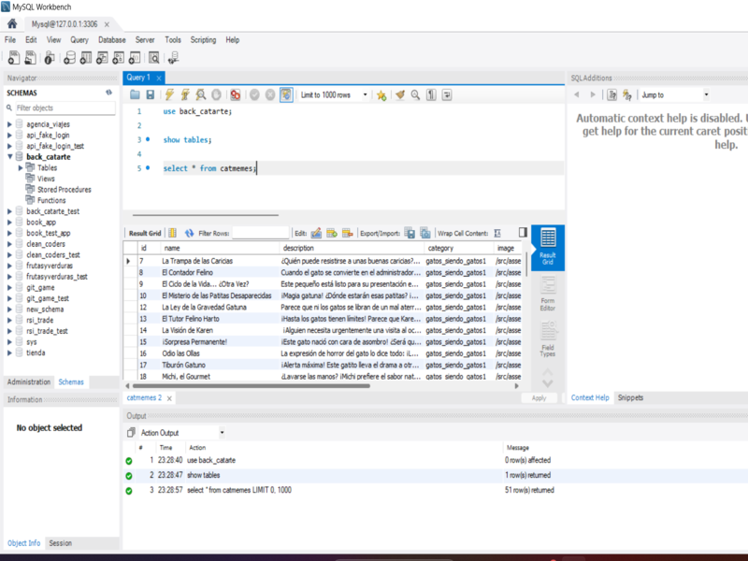Close the Query 1 tab
The width and height of the screenshot is (748, 561).
159,78
